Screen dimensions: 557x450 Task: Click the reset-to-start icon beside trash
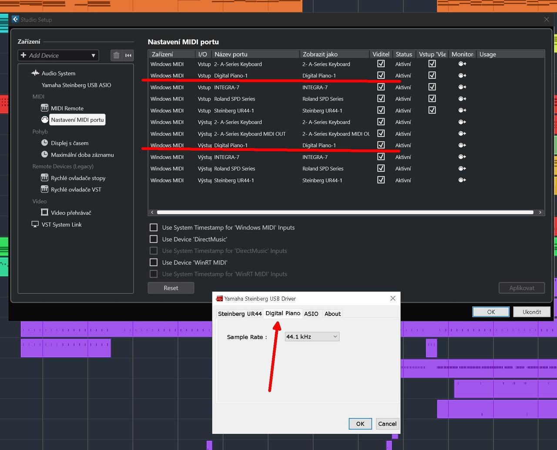(128, 55)
